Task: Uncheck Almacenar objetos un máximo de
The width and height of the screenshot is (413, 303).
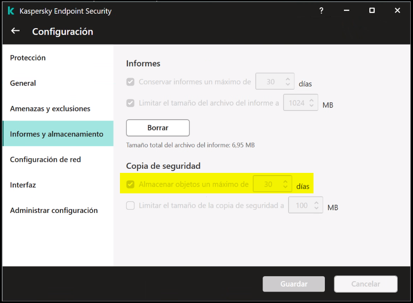Action: (130, 184)
